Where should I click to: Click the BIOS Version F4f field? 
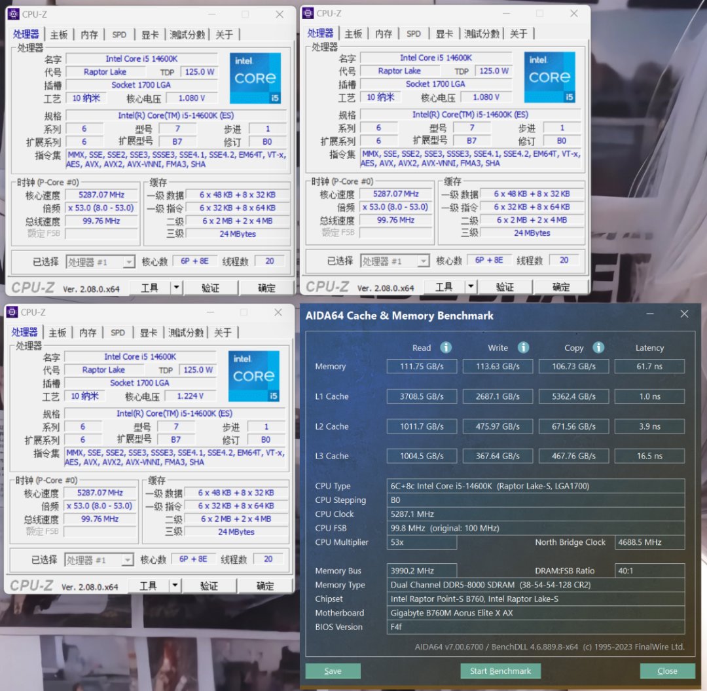535,627
